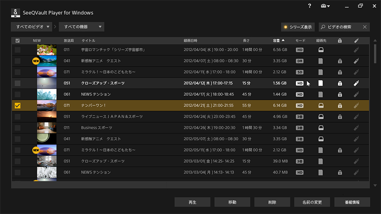Click the HD mode badge in ナンバーワン！ row
Screen dimensions: 381x214
[x=299, y=106]
